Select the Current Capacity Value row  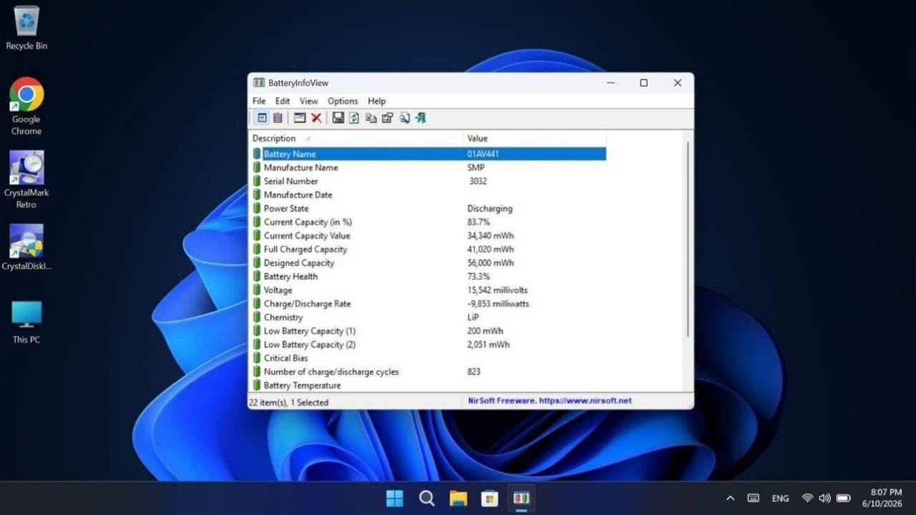(x=429, y=235)
